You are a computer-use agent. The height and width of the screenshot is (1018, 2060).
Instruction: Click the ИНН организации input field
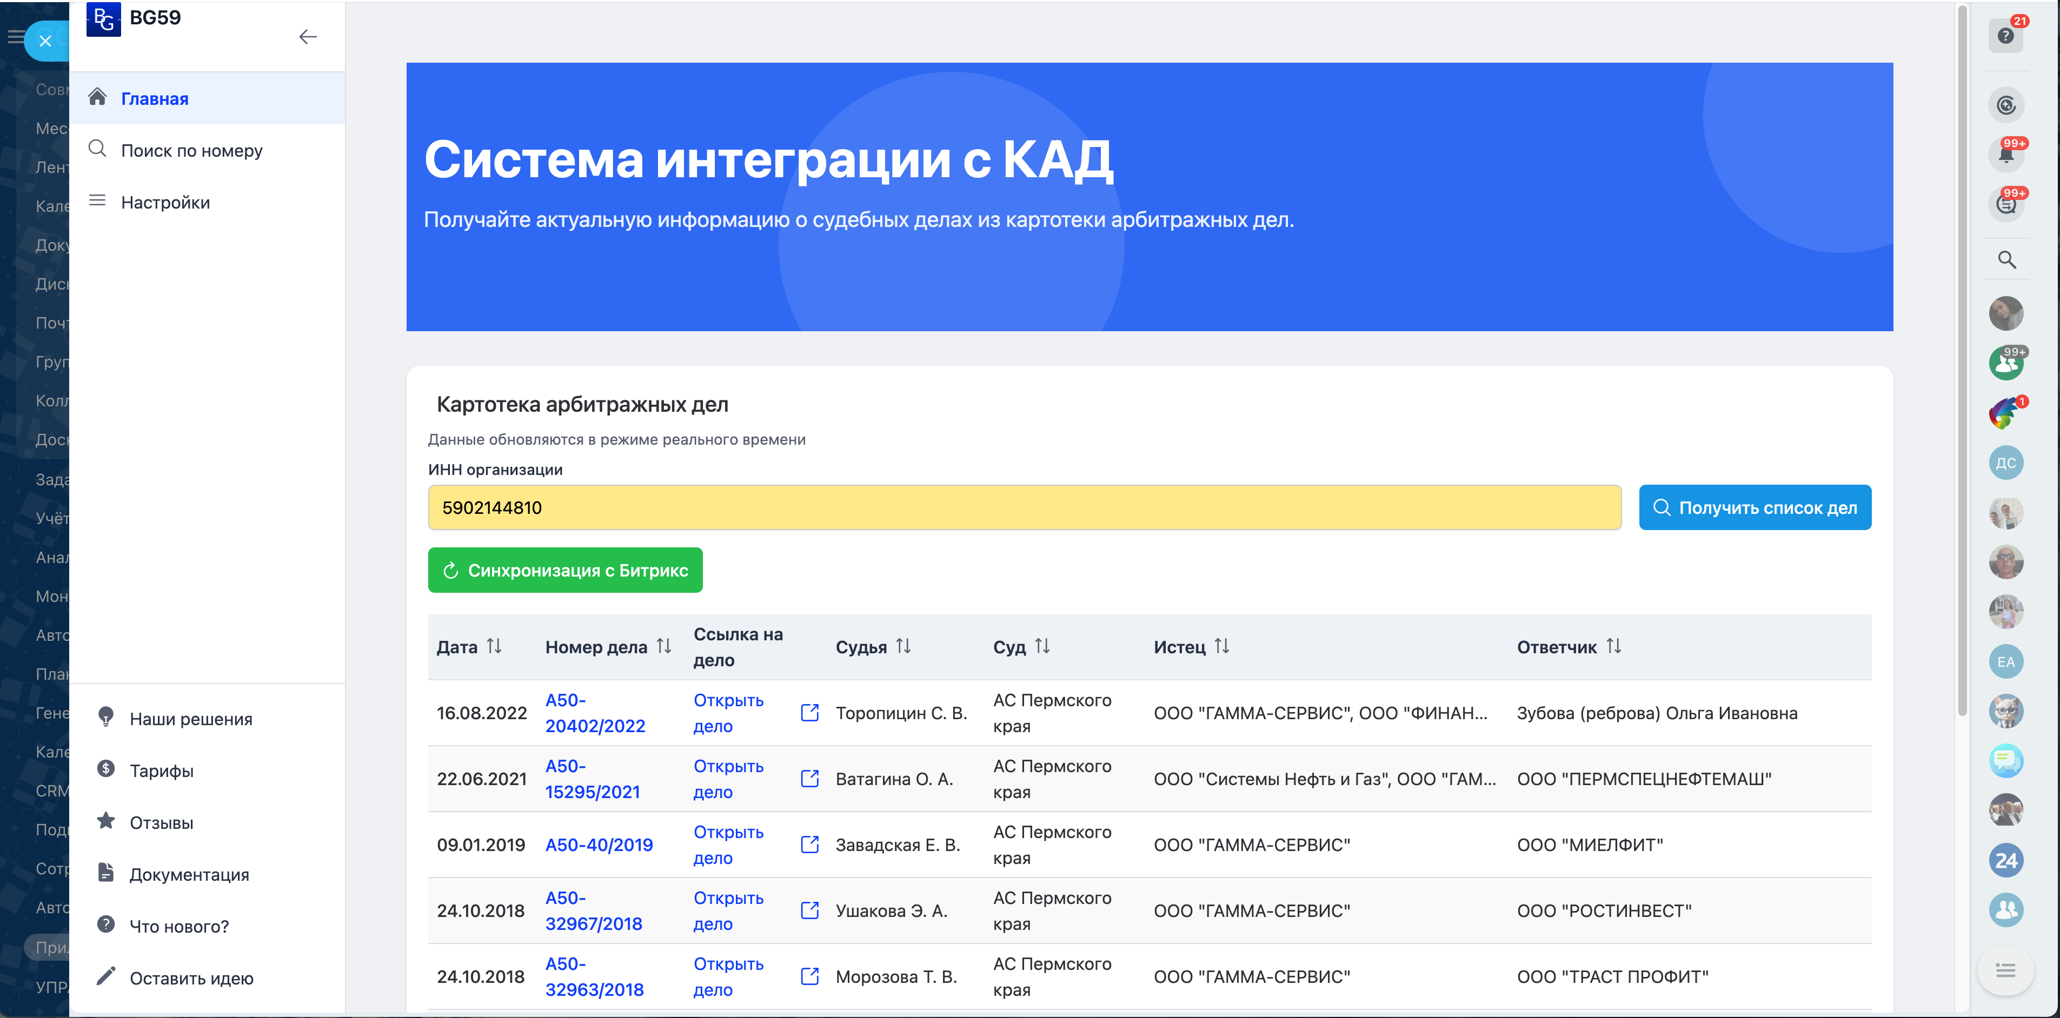(1024, 507)
